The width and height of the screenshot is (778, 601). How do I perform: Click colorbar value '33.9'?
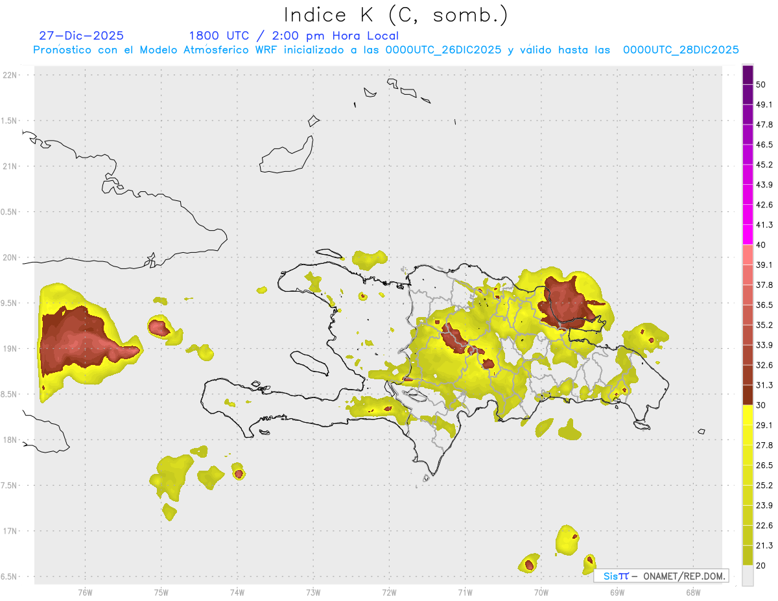point(764,345)
